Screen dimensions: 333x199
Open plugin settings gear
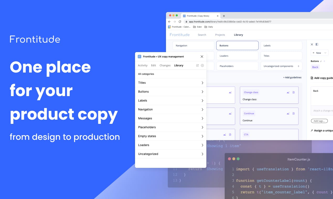coord(202,65)
